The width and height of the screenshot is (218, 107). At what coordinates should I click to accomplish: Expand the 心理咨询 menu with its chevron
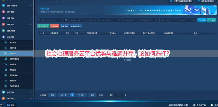(x=31, y=92)
